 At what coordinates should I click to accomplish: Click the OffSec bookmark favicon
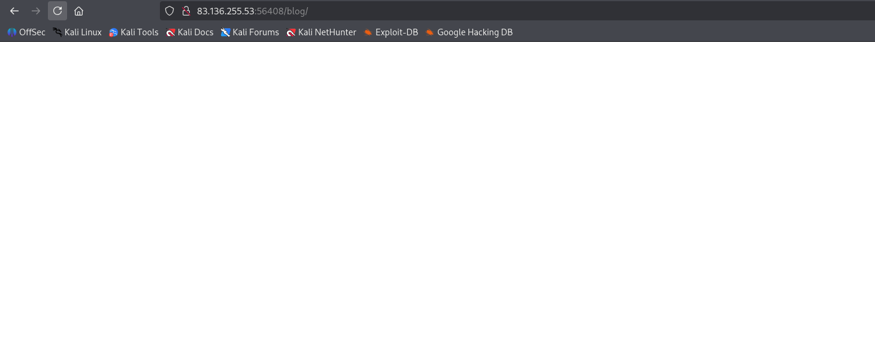point(12,32)
